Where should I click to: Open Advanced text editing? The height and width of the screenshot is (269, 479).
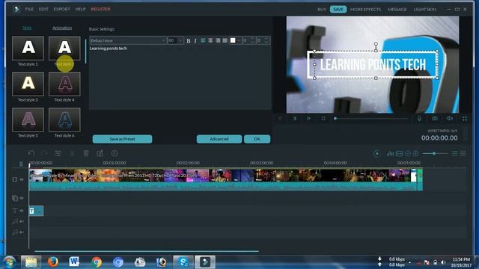click(x=219, y=139)
